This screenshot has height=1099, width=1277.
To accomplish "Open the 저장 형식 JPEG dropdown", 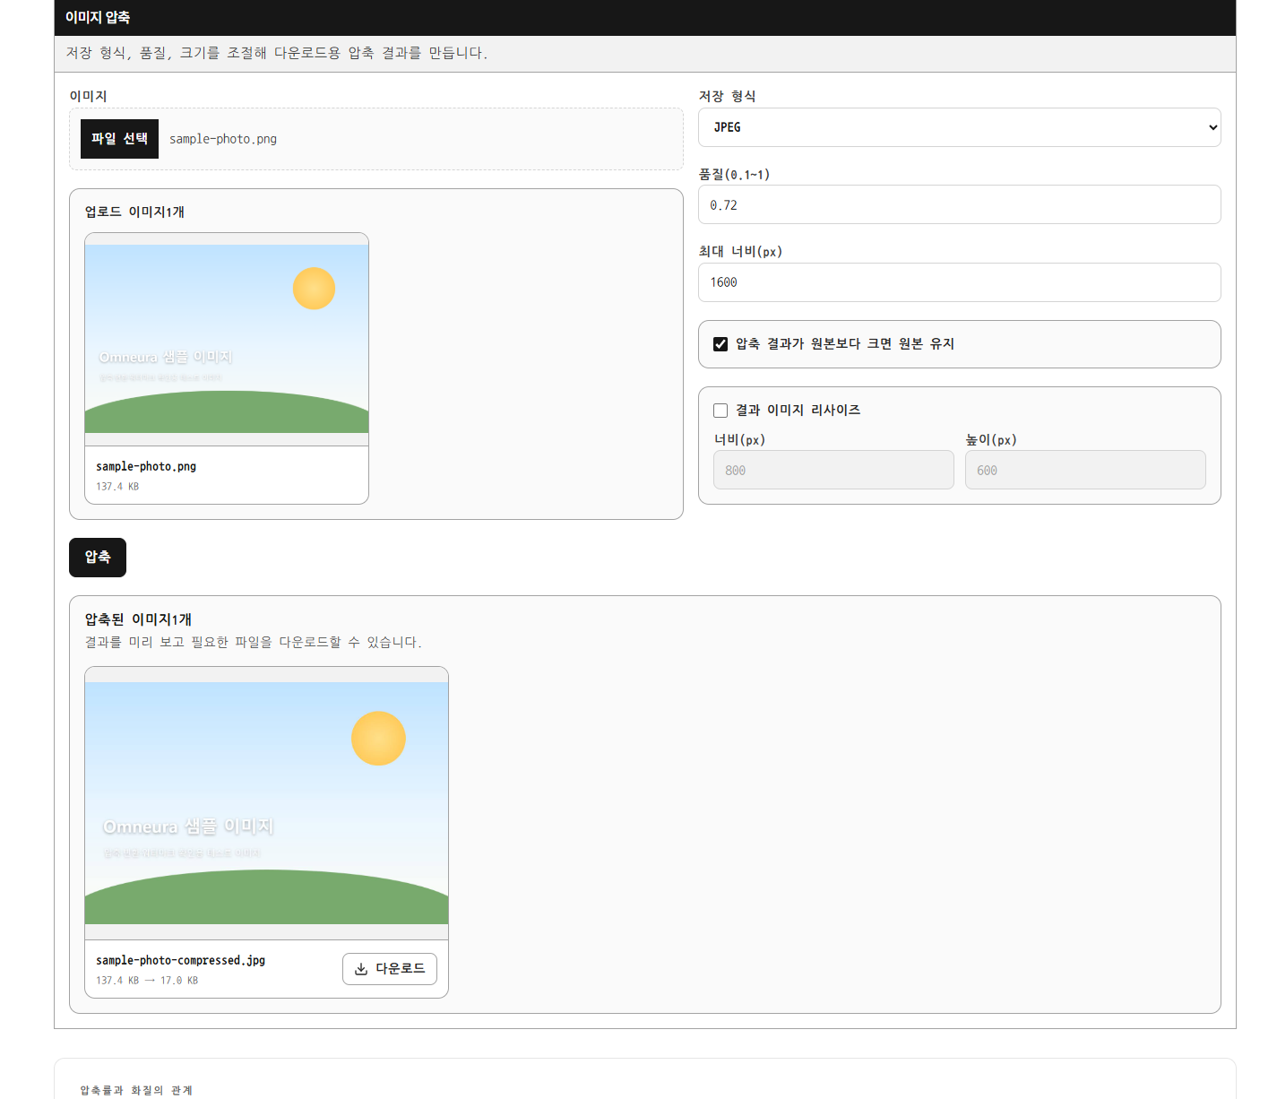I will pyautogui.click(x=959, y=127).
